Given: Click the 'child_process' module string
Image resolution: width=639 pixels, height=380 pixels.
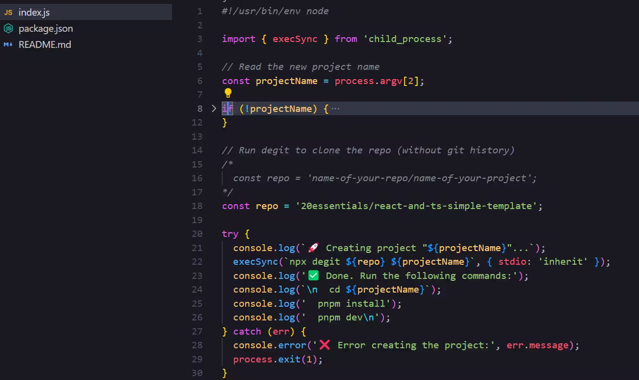Looking at the screenshot, I should pyautogui.click(x=405, y=39).
